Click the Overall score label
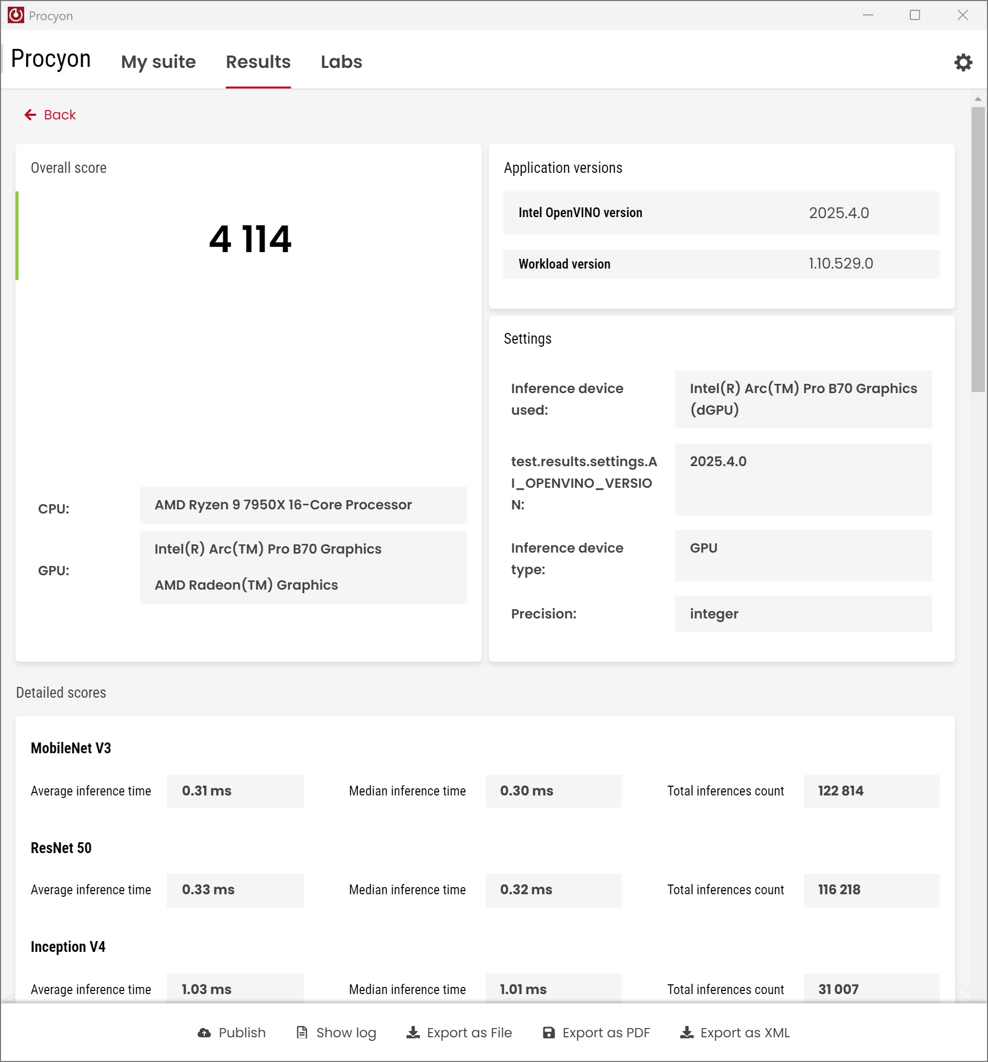Image resolution: width=988 pixels, height=1062 pixels. click(x=68, y=168)
